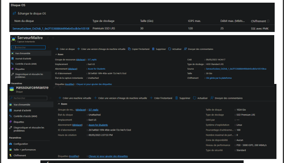
Task: Click the Créer un disque toolbar button
Action: pyautogui.click(x=65, y=49)
